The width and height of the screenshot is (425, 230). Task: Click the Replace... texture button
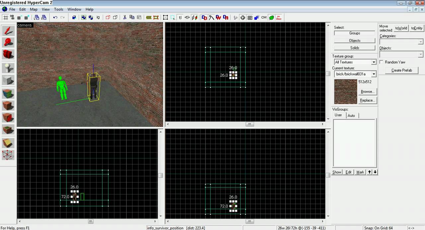368,100
